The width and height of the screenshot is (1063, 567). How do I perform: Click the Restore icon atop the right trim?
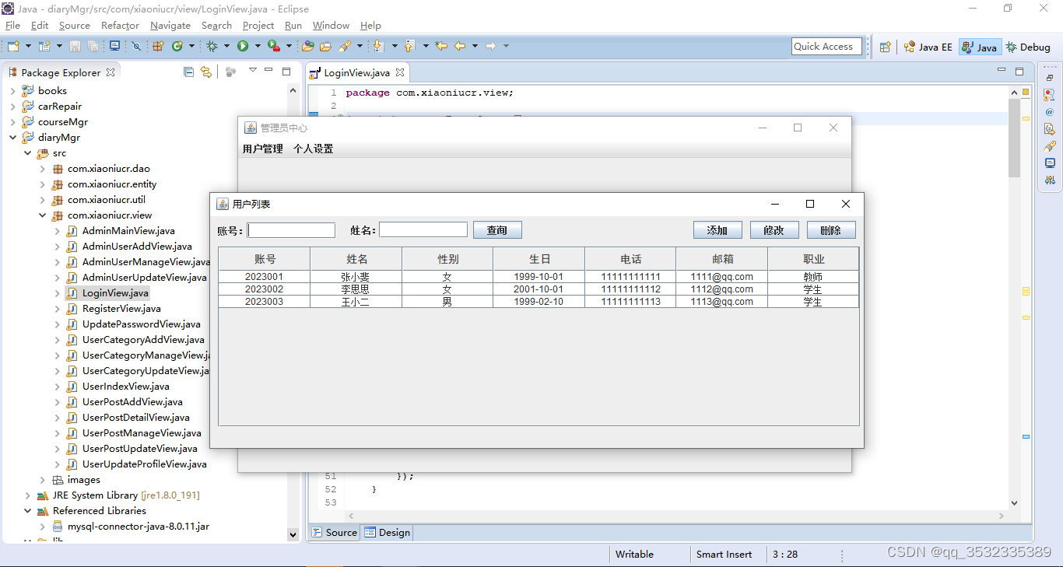tap(1050, 78)
